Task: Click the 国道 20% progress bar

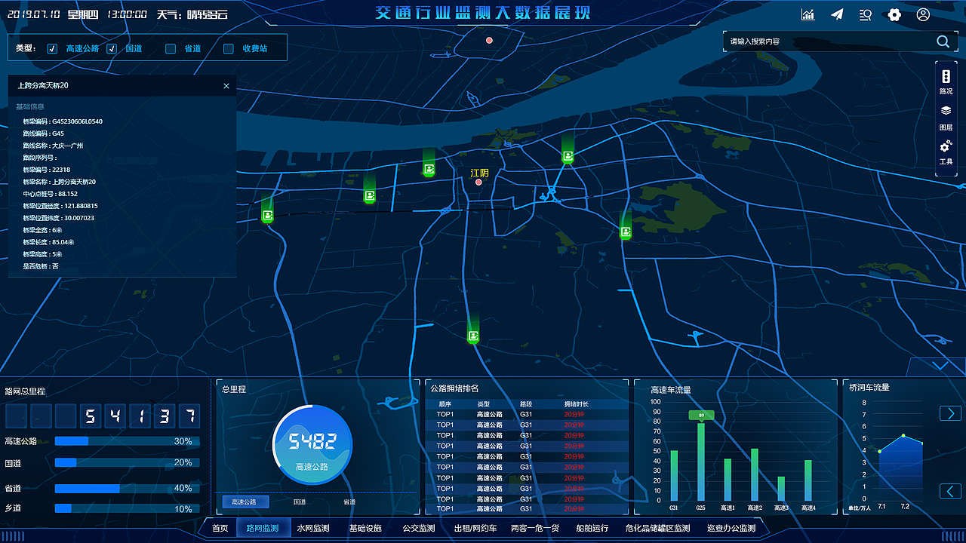Action: point(128,462)
